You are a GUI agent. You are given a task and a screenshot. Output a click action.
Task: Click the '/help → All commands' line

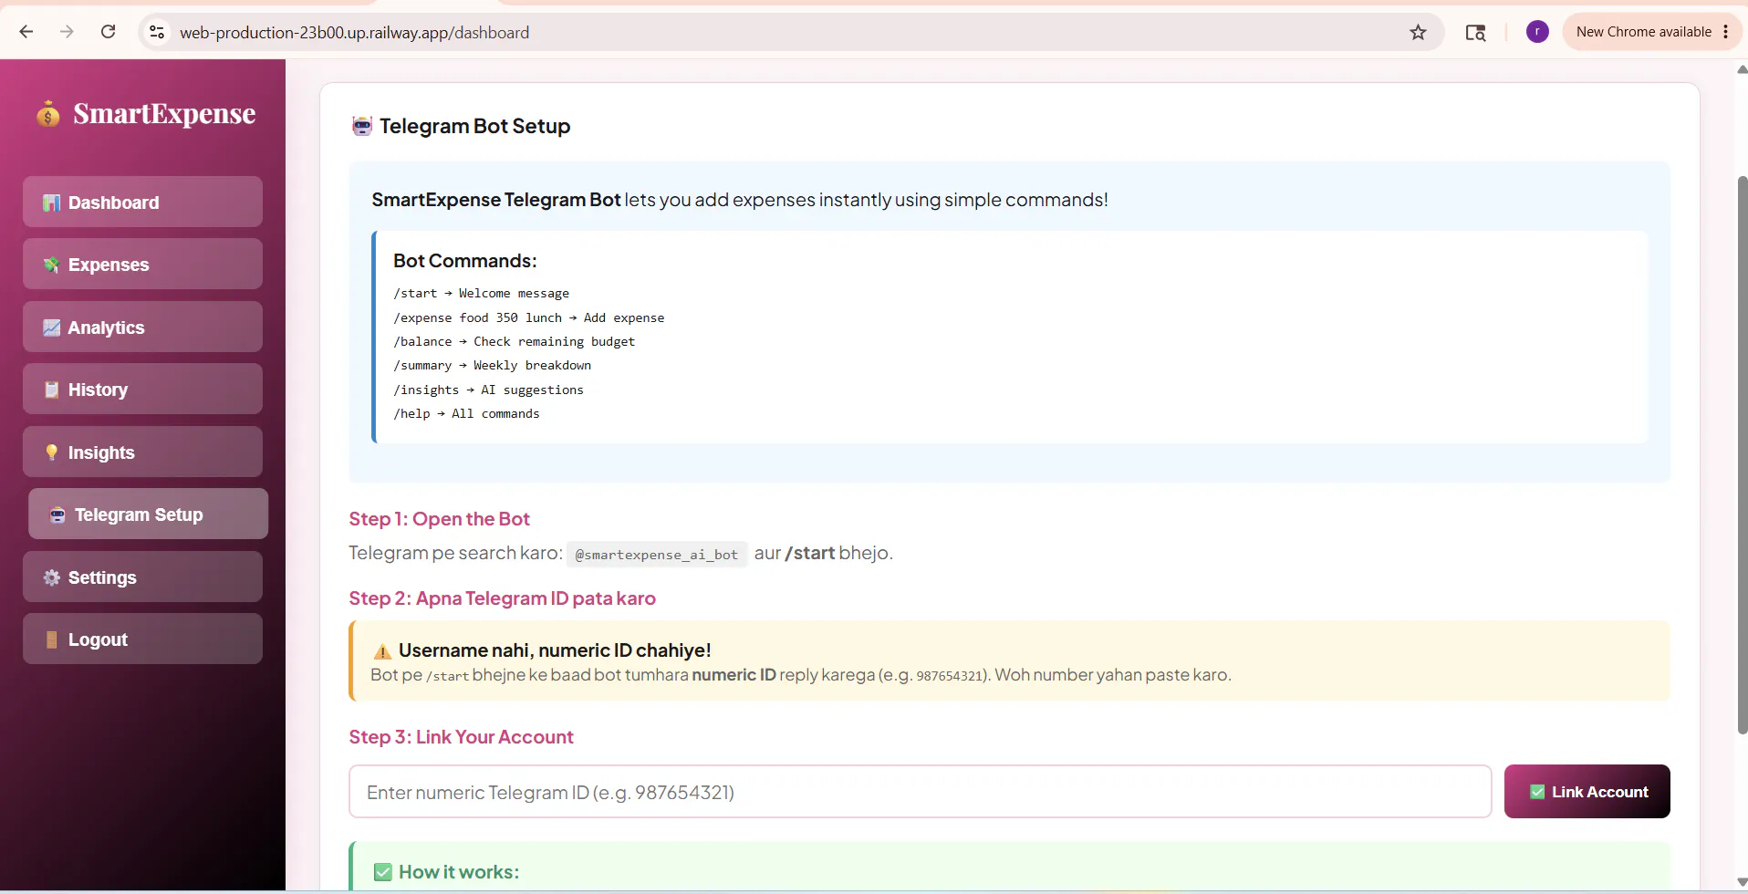tap(467, 414)
